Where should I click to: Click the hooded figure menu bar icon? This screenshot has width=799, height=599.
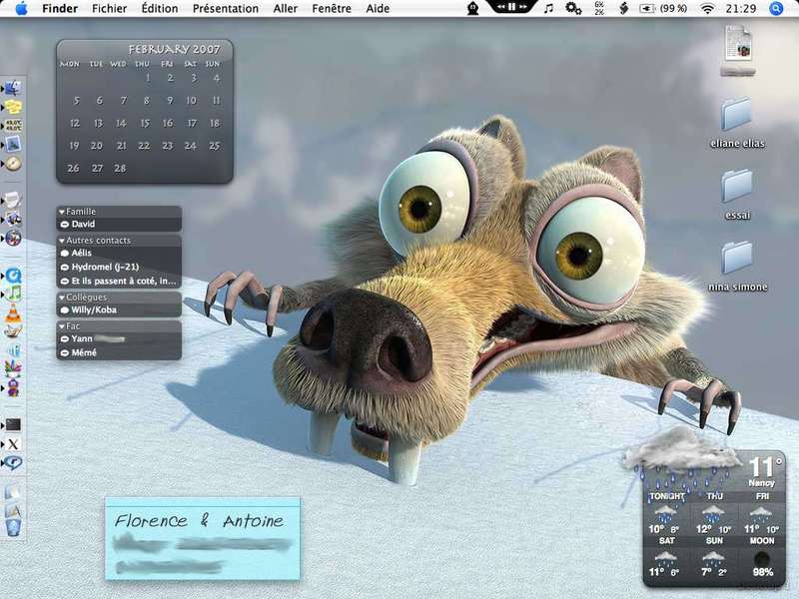pos(472,8)
